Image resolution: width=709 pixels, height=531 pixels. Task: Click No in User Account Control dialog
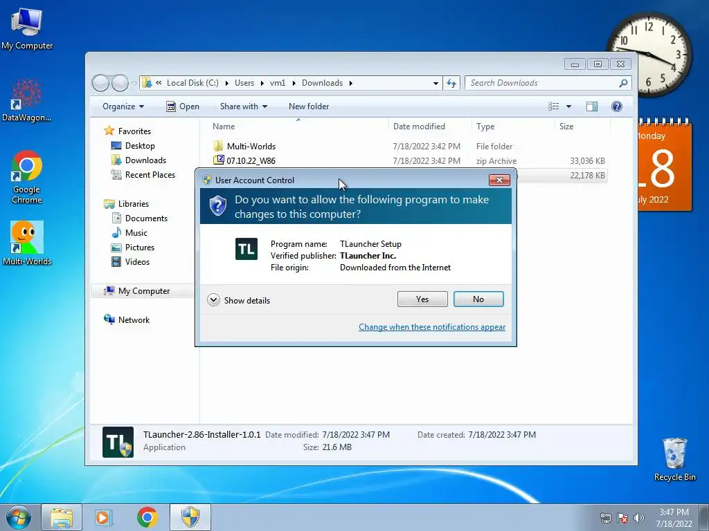point(478,299)
